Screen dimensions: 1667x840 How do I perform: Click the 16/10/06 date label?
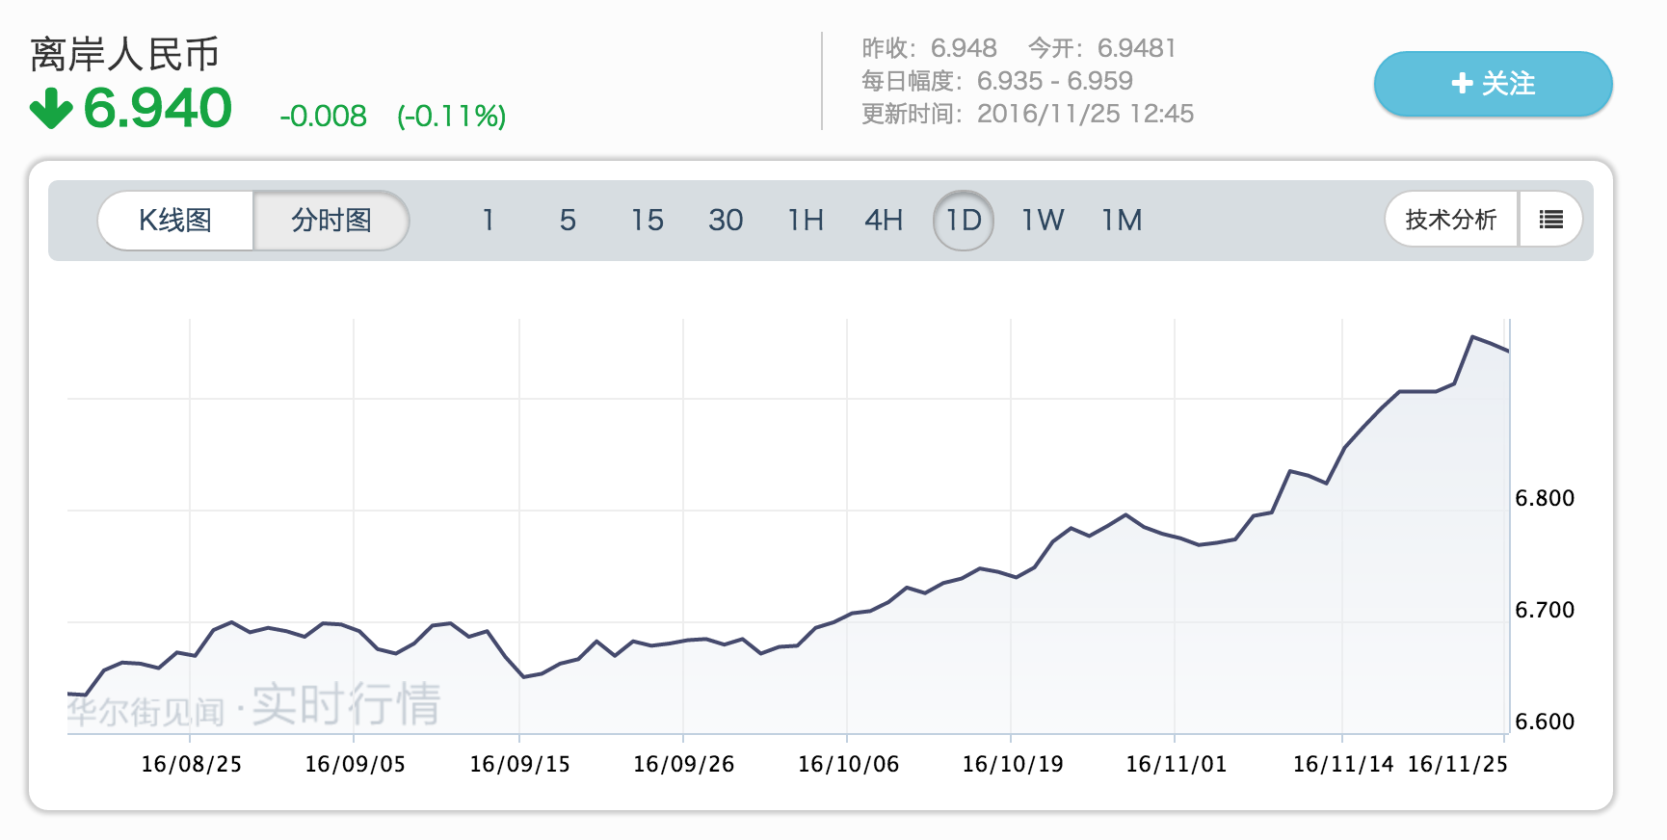[x=848, y=764]
